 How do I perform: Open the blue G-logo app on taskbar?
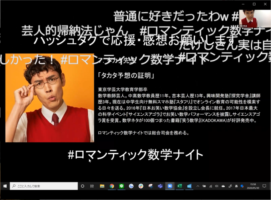tap(131, 186)
